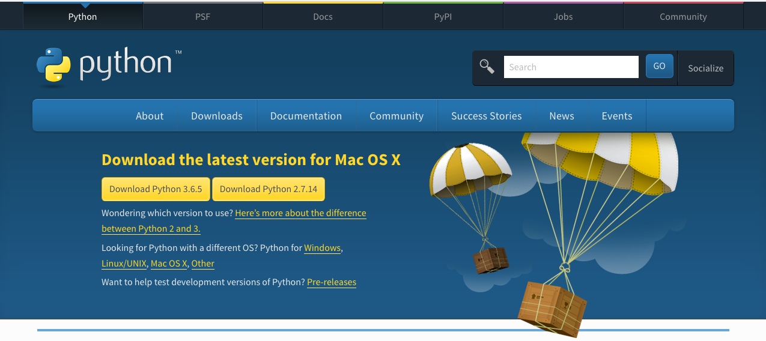This screenshot has width=766, height=341.
Task: Focus the Search input field
Action: point(571,67)
